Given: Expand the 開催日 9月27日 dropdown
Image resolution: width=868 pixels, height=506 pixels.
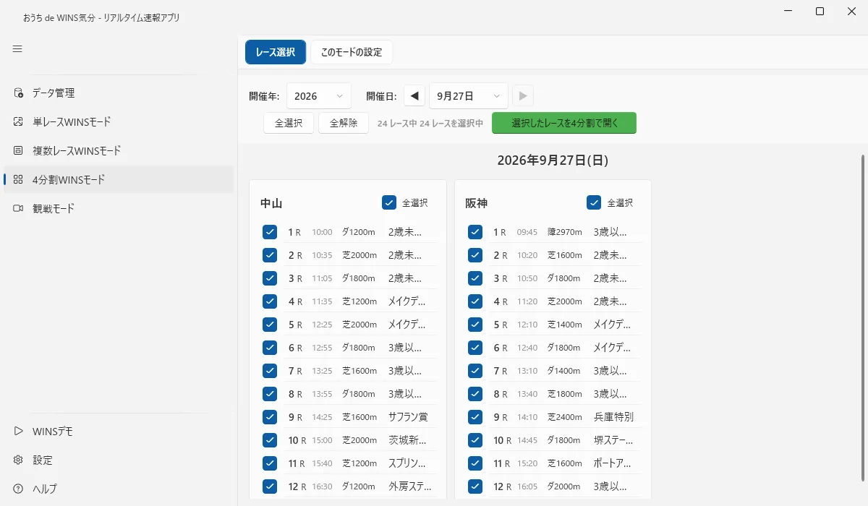Looking at the screenshot, I should [469, 96].
